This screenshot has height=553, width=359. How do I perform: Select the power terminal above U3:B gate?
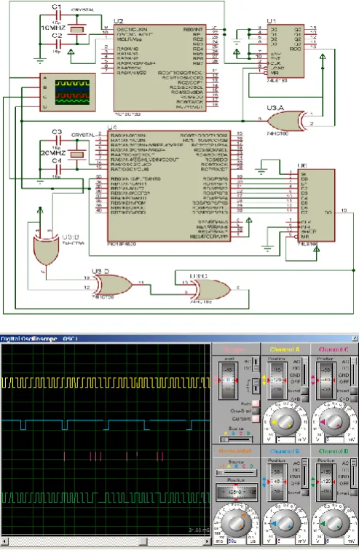click(x=40, y=211)
